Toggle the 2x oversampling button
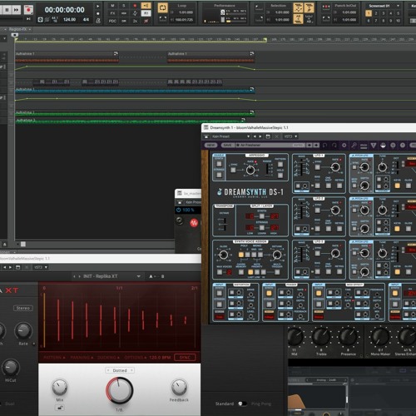 (x=135, y=21)
